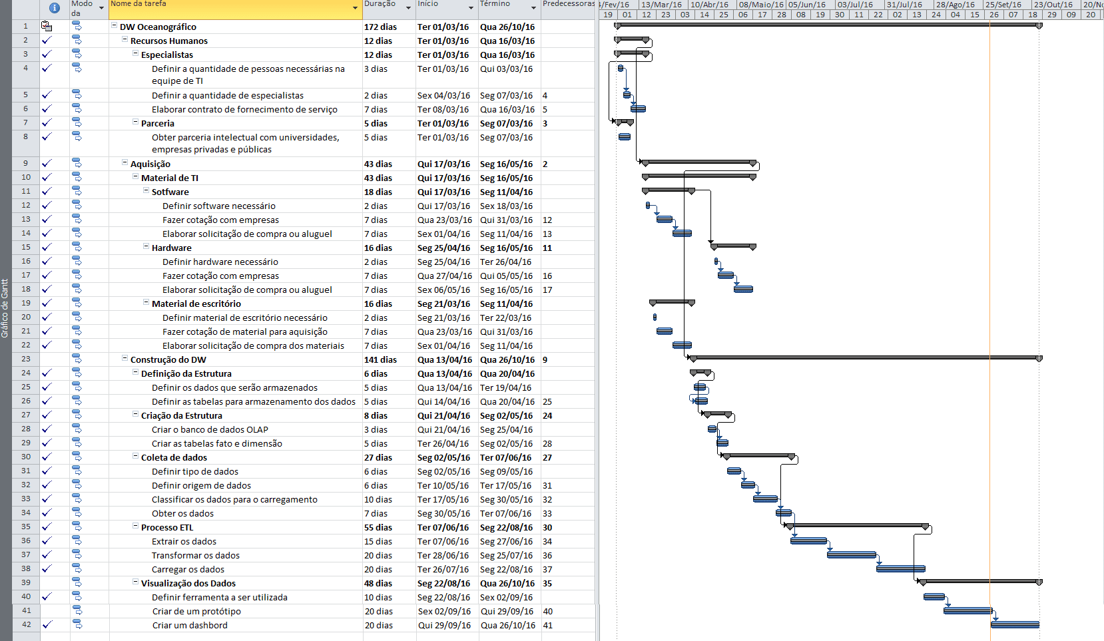Viewport: 1104px width, 641px height.
Task: Open the Nome da tarefa column dropdown
Action: (x=355, y=8)
